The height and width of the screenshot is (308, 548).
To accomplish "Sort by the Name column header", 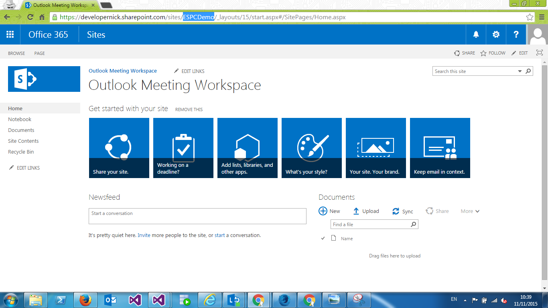I will coord(347,239).
